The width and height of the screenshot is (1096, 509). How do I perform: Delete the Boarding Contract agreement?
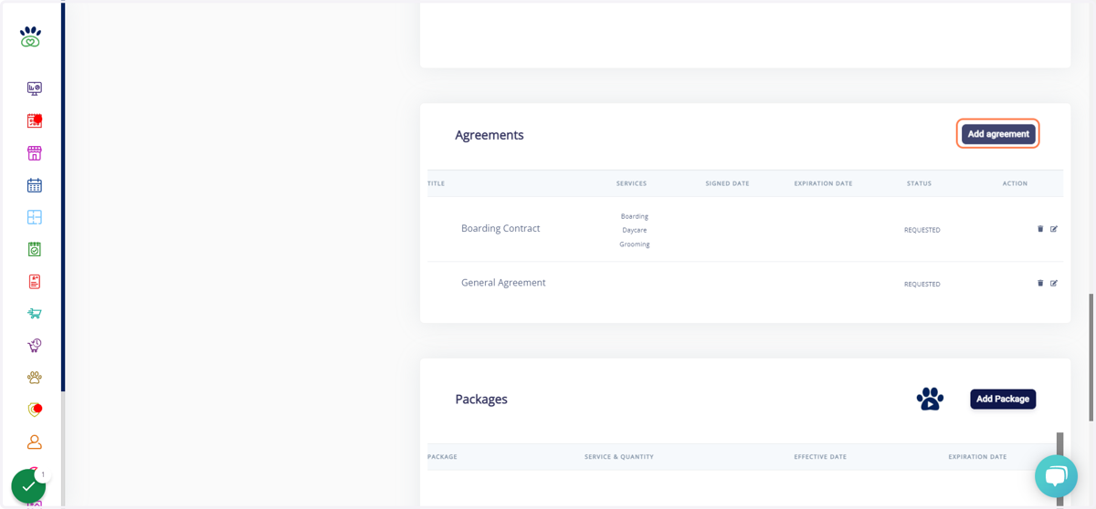point(1040,229)
